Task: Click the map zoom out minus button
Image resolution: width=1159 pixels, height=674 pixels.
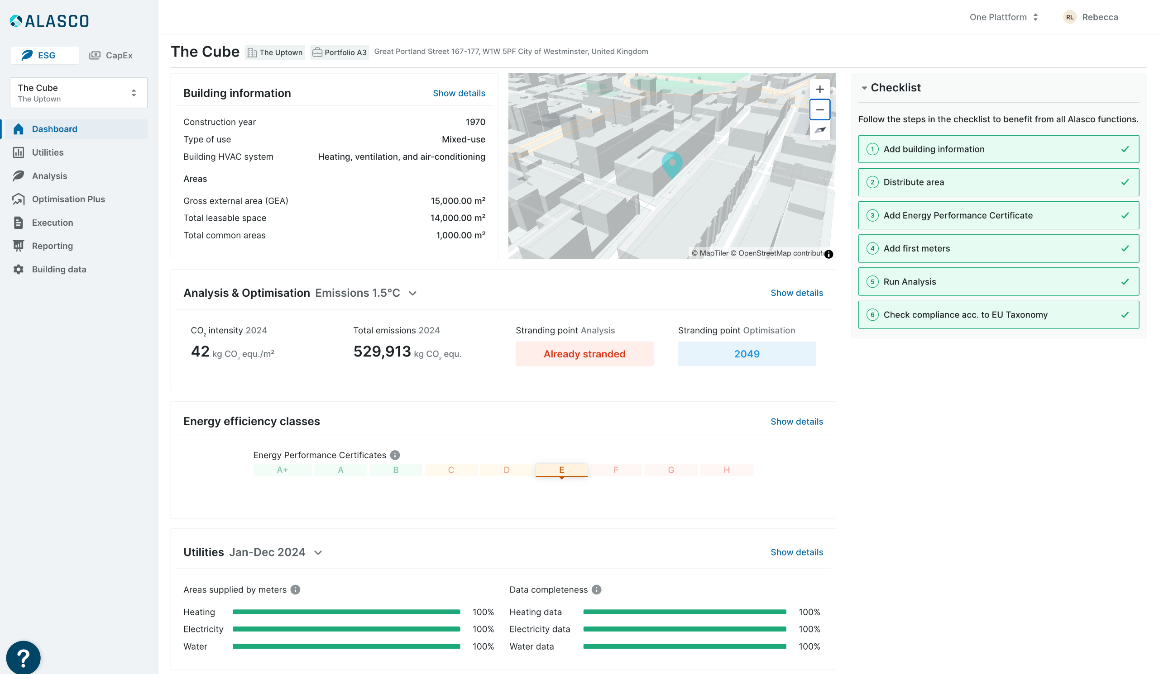Action: pyautogui.click(x=819, y=109)
